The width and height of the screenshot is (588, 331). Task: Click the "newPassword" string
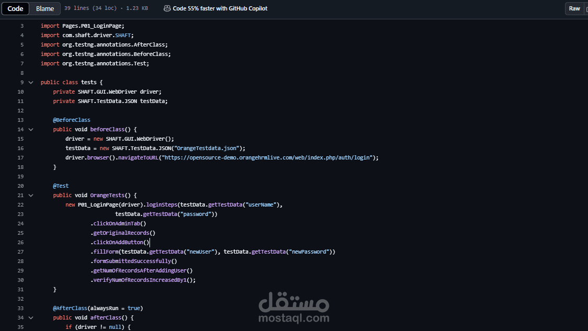309,252
